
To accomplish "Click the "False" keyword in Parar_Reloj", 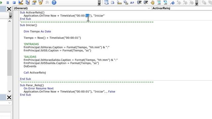I will pos(112,92).
